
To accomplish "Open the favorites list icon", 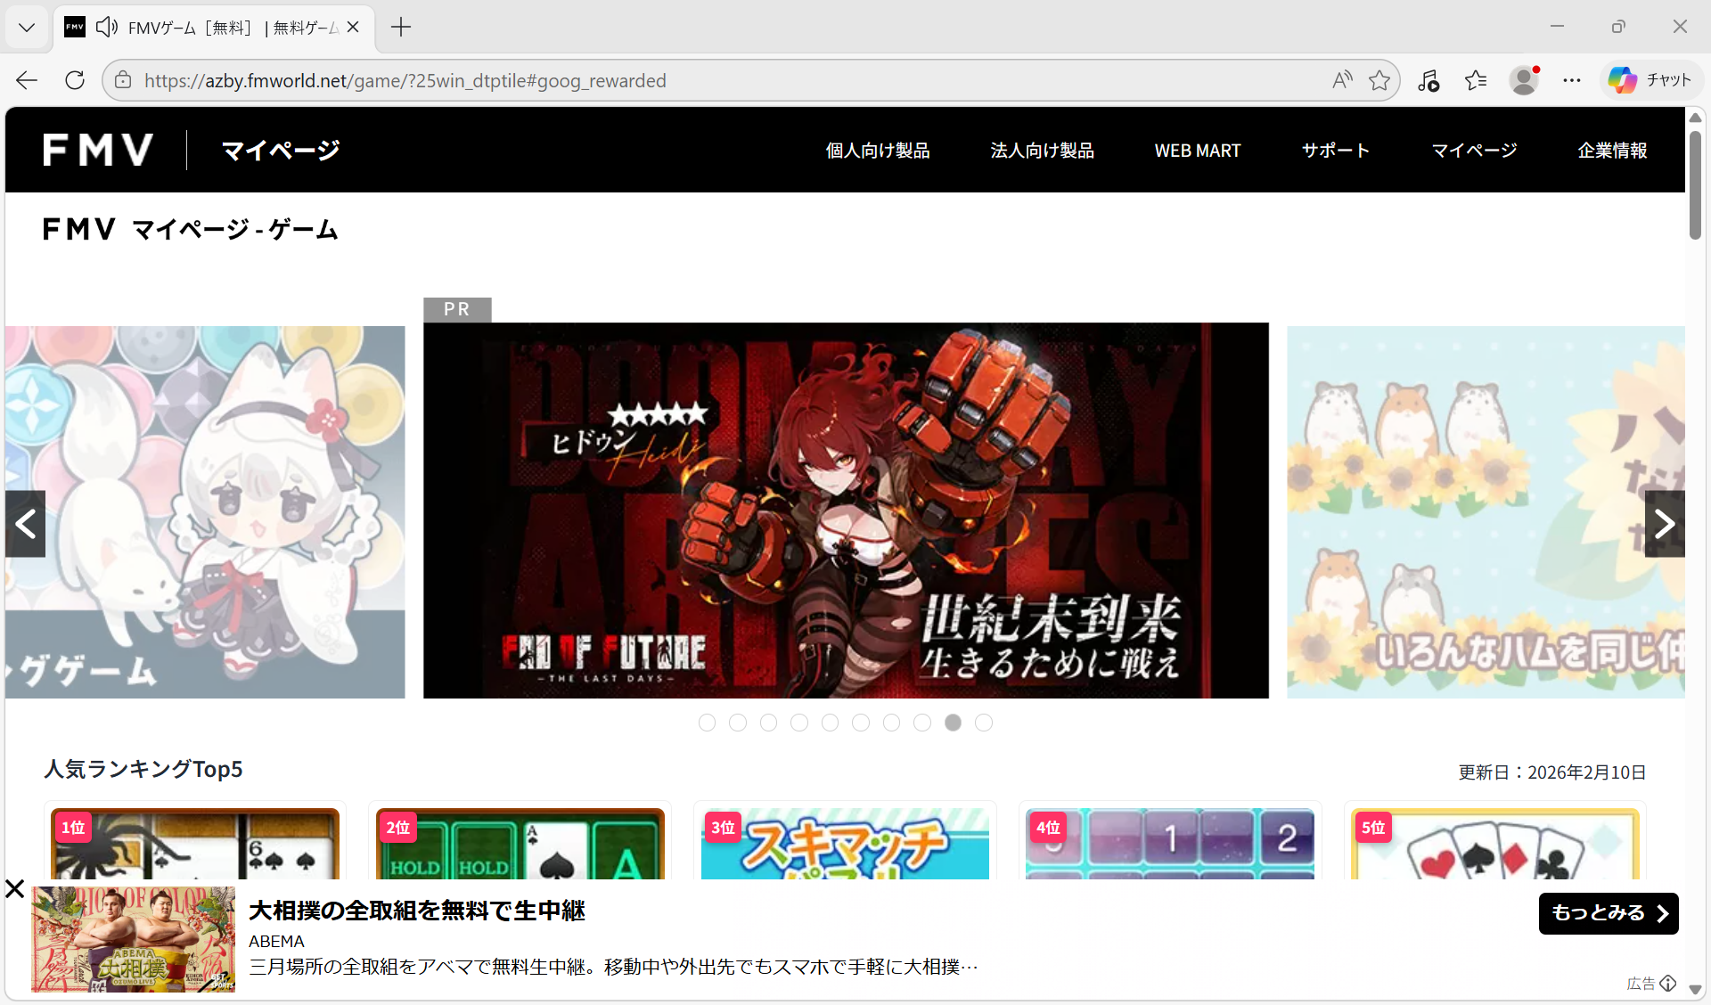I will pyautogui.click(x=1476, y=80).
